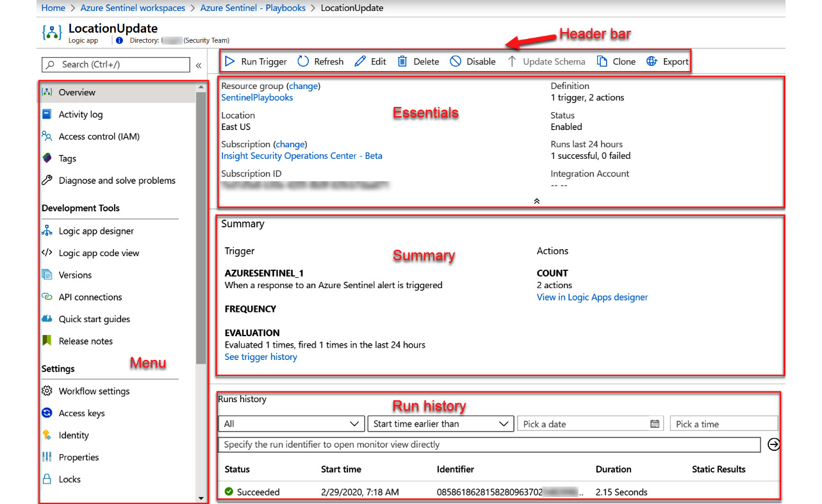Viewport: 822px width, 504px height.
Task: Click the Static Results column header
Action: click(719, 469)
